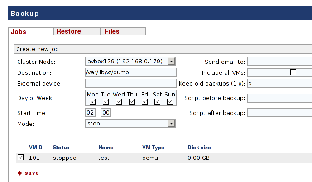Sort by Disk size column header
Image resolution: width=312 pixels, height=182 pixels.
click(199, 148)
